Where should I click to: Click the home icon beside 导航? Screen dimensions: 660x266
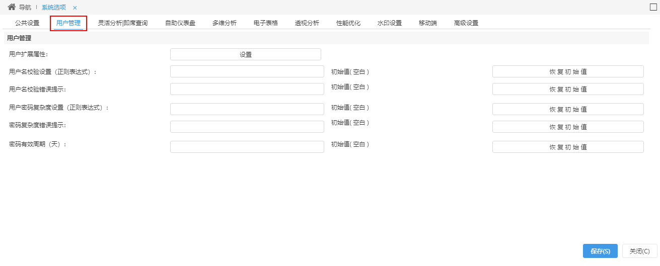pyautogui.click(x=12, y=7)
